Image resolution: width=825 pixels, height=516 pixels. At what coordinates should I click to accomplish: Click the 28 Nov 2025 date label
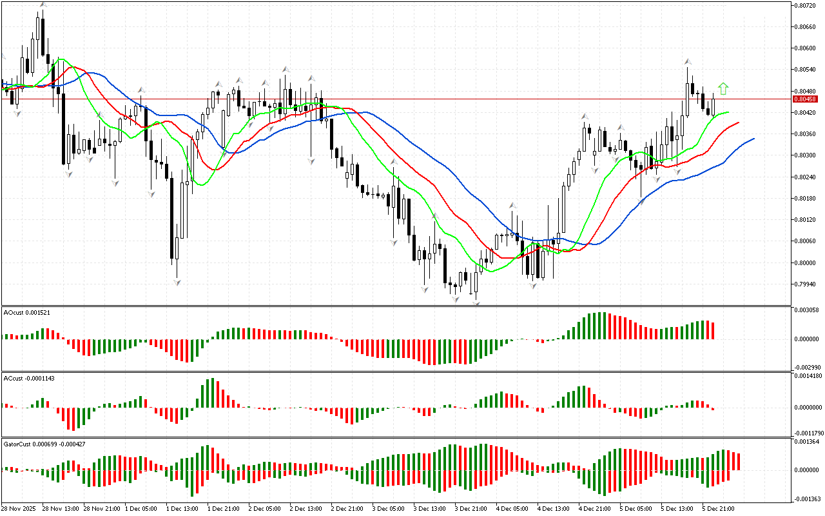[18, 508]
